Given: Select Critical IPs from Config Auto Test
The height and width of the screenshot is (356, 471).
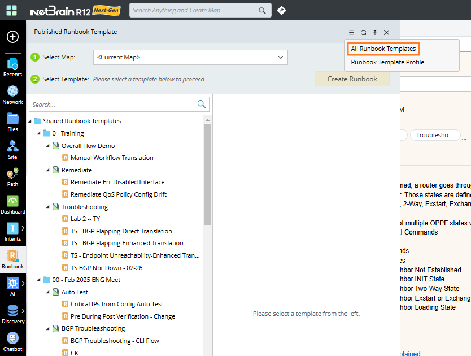Looking at the screenshot, I should pyautogui.click(x=116, y=304).
